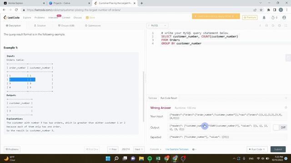Open File Explorer from taskbar
The height and width of the screenshot is (163, 291).
[141, 158]
